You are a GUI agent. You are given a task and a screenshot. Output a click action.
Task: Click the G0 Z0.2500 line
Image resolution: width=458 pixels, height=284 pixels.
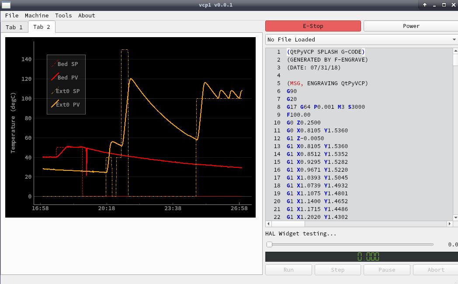tap(303, 123)
